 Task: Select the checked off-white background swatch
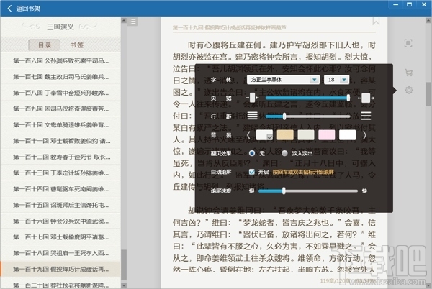264,135
